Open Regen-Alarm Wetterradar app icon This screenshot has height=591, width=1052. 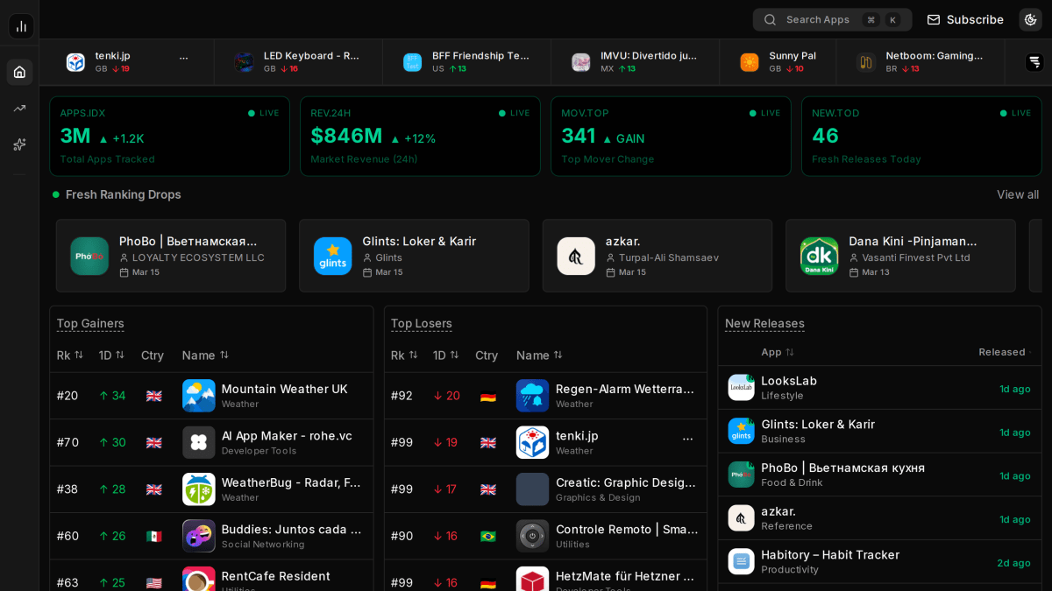[533, 396]
